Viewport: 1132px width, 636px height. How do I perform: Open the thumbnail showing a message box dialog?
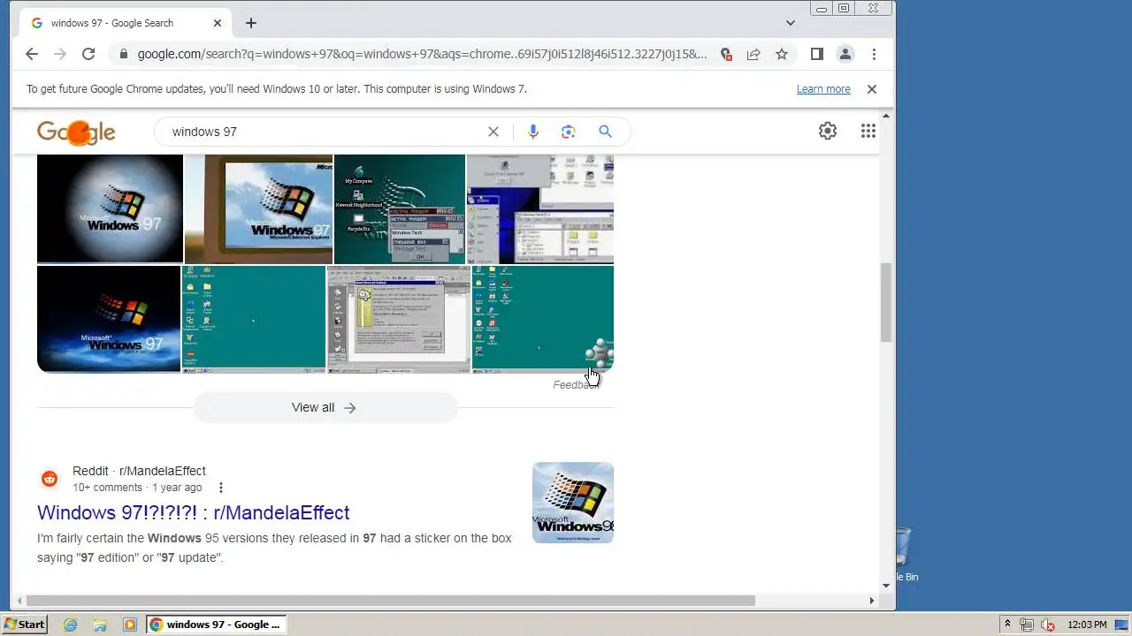click(400, 208)
